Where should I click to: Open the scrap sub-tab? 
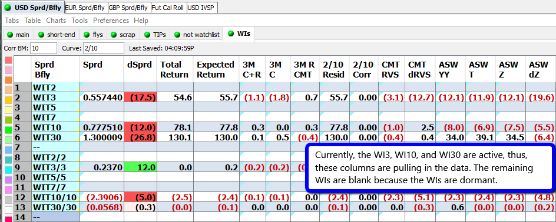point(124,35)
